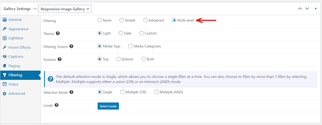Open the Responsive Image Gallery dropdown
Screen dimensions: 322x125
(x=65, y=9)
